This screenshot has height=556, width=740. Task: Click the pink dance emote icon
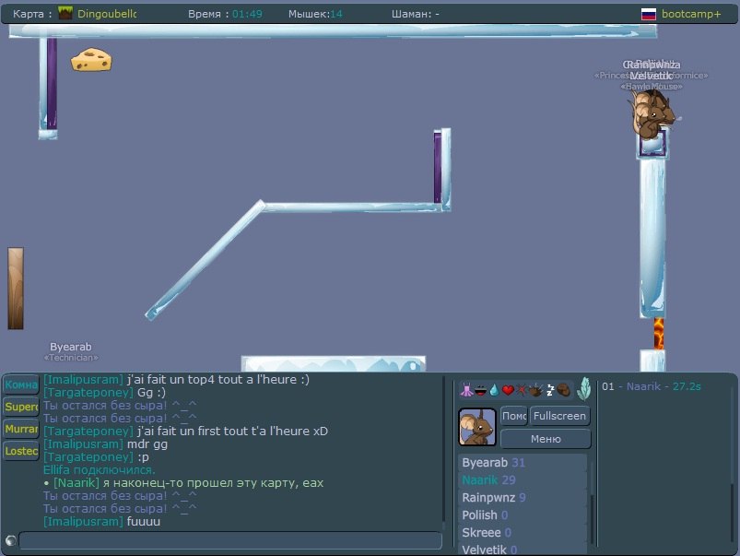(x=465, y=390)
